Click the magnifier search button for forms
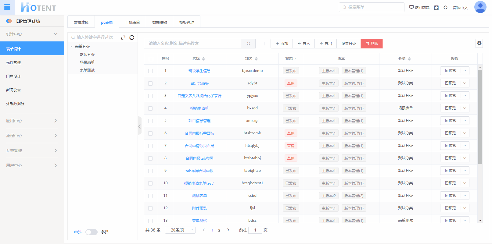 [x=249, y=44]
